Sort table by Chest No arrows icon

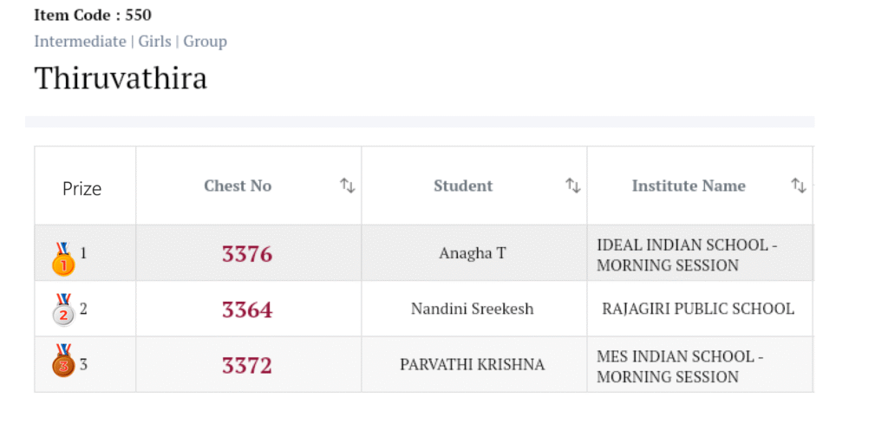click(x=347, y=186)
